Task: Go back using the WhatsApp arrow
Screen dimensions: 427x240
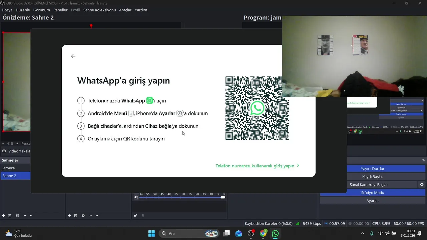Action: 73,56
